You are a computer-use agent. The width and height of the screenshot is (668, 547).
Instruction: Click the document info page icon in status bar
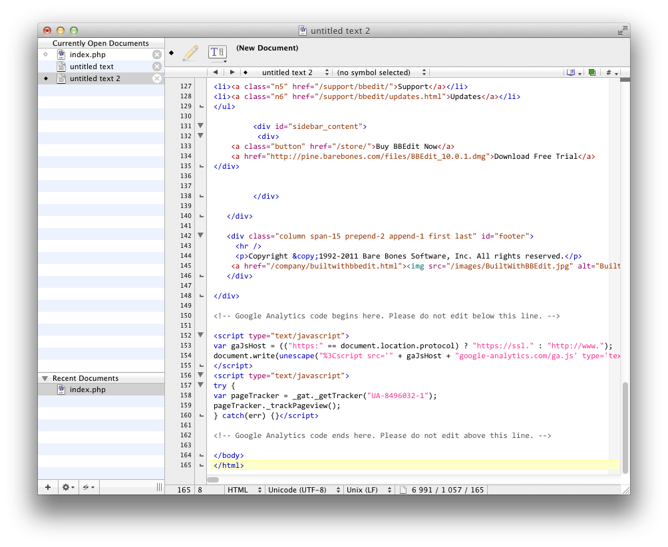coord(403,490)
